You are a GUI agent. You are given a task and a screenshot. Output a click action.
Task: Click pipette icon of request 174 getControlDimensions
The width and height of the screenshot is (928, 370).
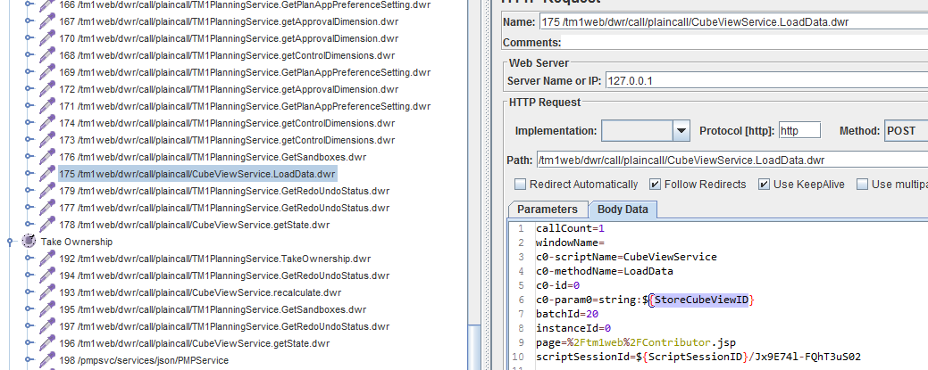(46, 124)
